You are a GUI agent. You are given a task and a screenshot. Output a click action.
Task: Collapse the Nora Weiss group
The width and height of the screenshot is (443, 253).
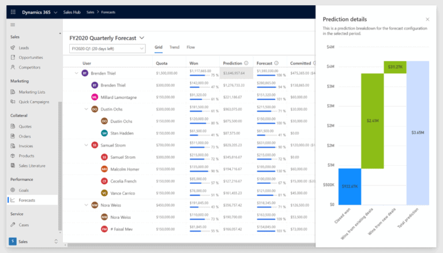pyautogui.click(x=86, y=205)
